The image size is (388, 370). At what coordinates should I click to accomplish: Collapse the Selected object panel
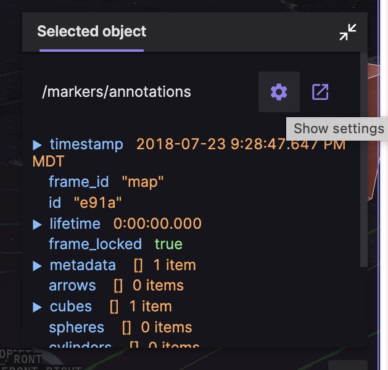pyautogui.click(x=348, y=33)
